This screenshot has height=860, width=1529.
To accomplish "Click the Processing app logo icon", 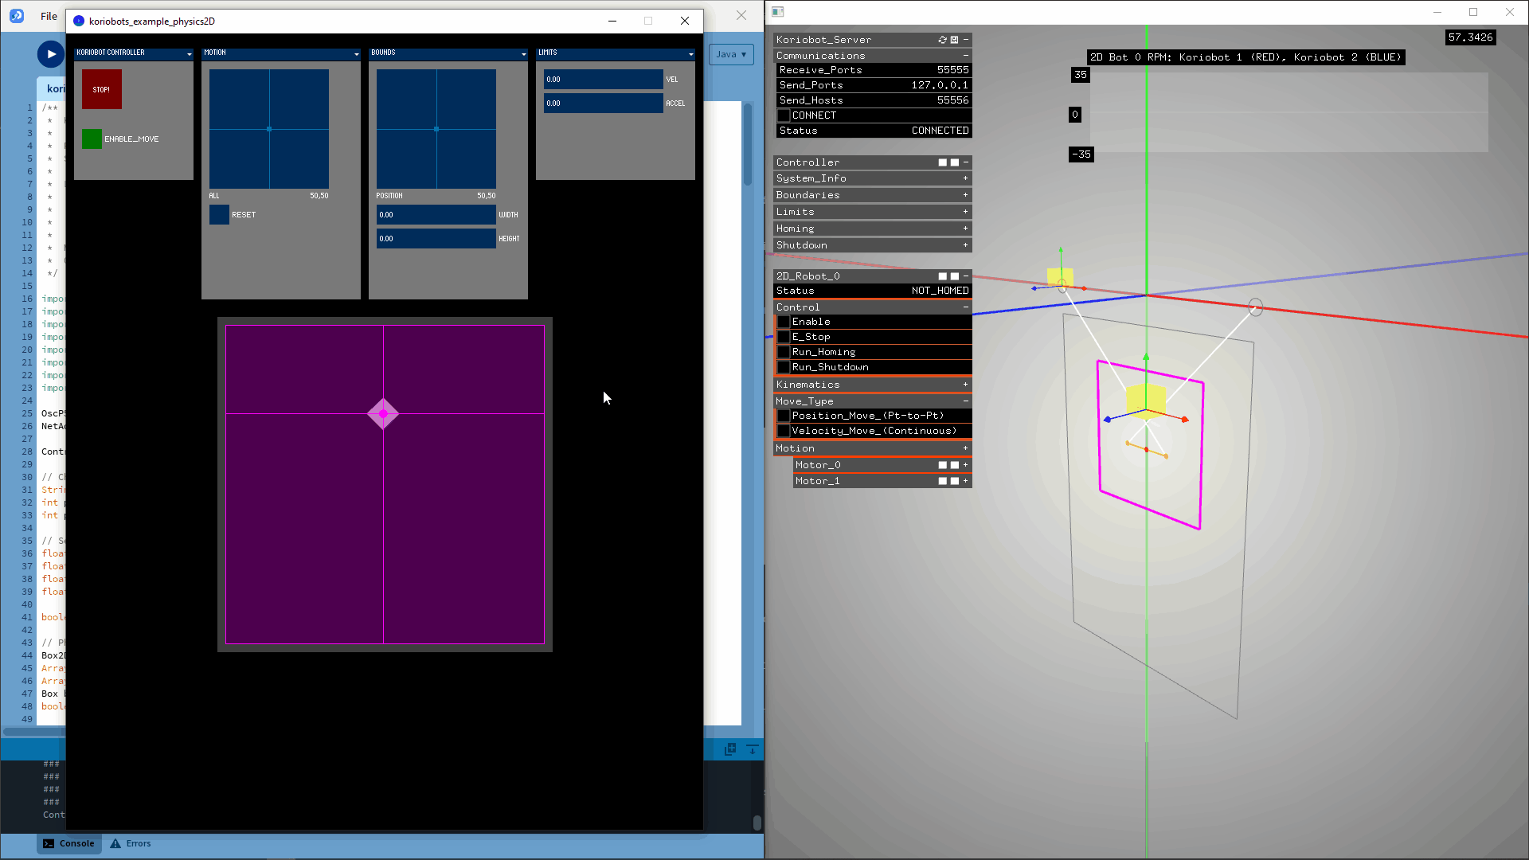I will click(17, 16).
